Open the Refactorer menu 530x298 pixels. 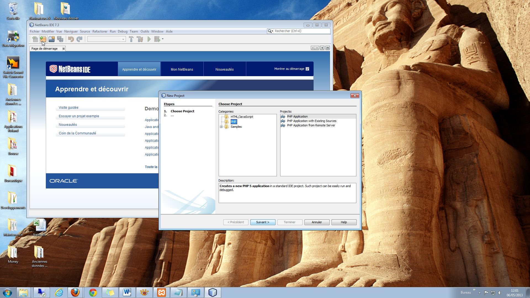[x=100, y=31]
